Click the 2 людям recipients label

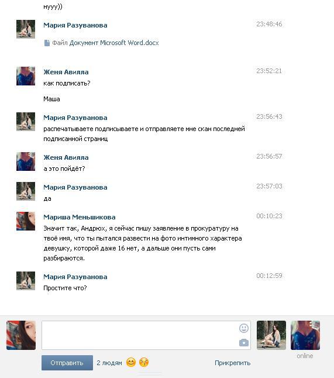pyautogui.click(x=109, y=363)
